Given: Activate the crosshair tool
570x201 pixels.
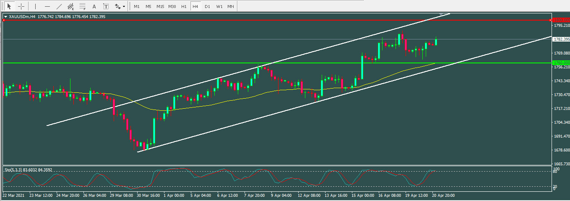Looking at the screenshot, I should click(21, 7).
